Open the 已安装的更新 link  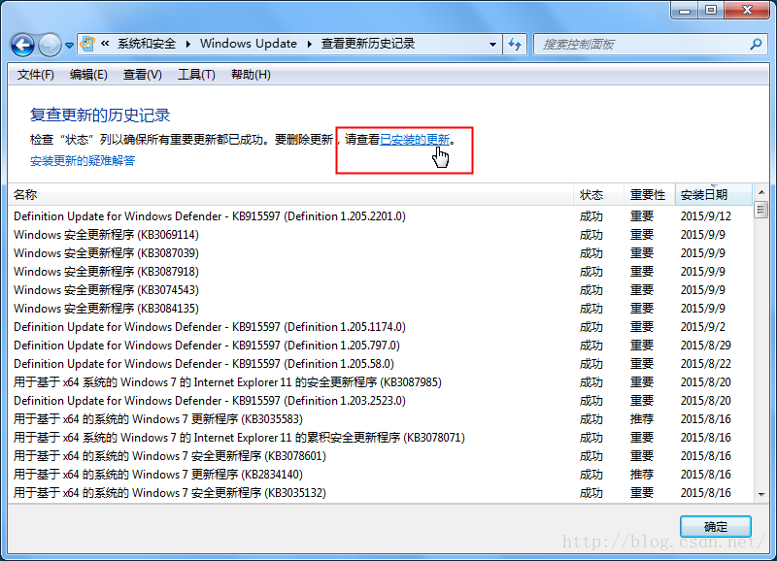[x=415, y=140]
